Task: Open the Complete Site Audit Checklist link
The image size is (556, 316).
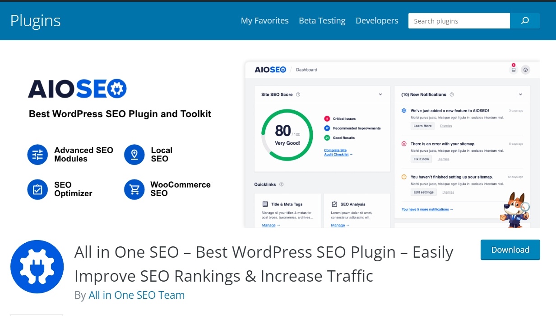Action: pyautogui.click(x=338, y=152)
